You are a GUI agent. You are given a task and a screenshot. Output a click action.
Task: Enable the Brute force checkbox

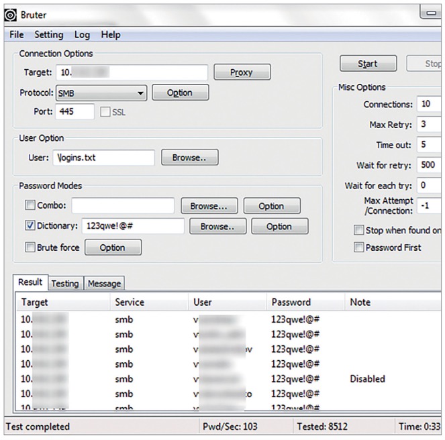30,248
